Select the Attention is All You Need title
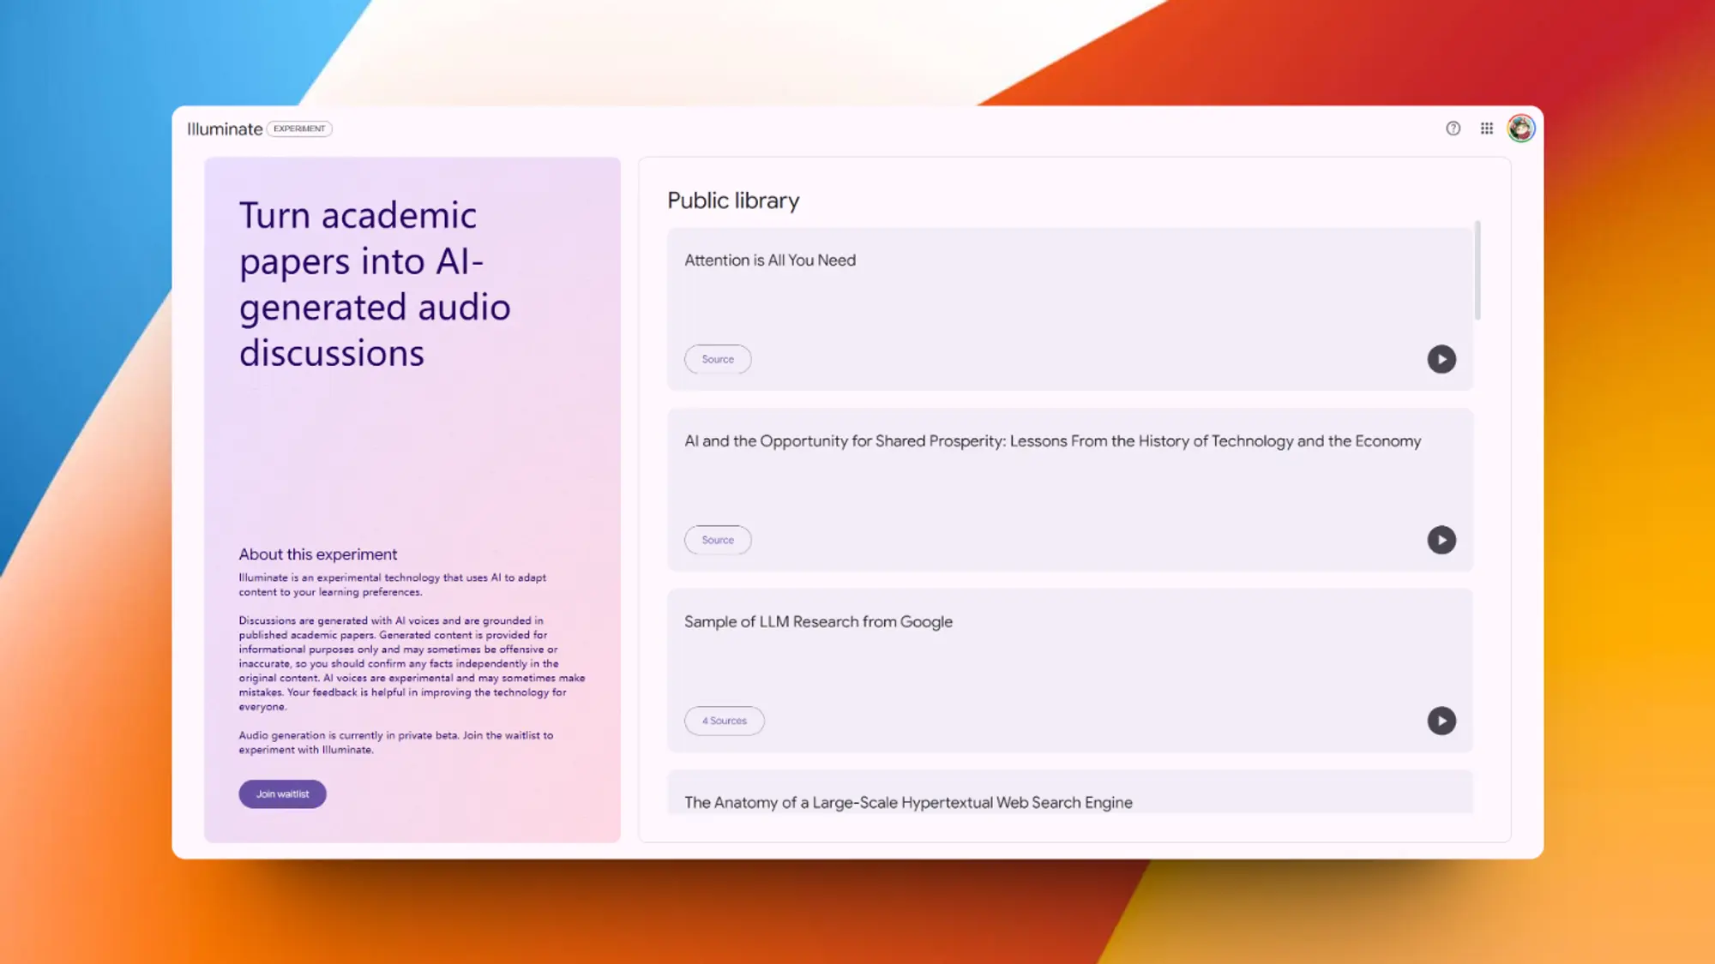Viewport: 1715px width, 964px height. (x=770, y=260)
